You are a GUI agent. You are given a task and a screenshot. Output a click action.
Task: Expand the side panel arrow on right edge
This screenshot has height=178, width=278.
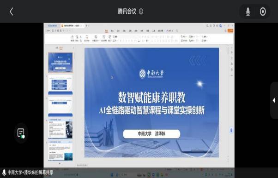click(x=274, y=100)
